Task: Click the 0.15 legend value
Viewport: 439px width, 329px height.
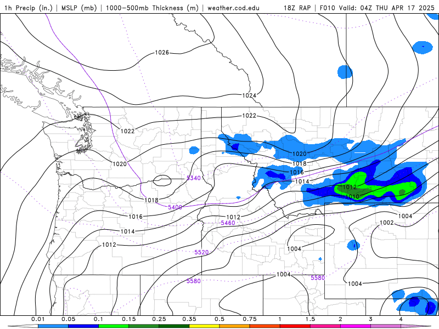Action: [x=129, y=319]
